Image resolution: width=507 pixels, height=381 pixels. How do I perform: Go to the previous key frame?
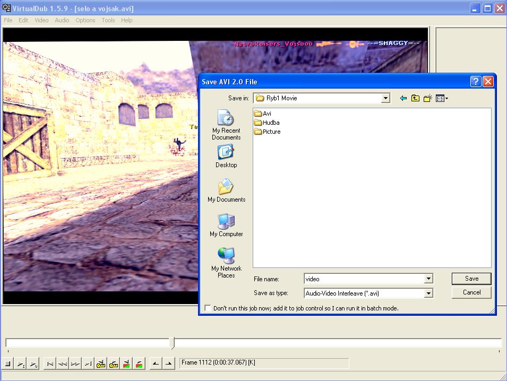(x=101, y=363)
